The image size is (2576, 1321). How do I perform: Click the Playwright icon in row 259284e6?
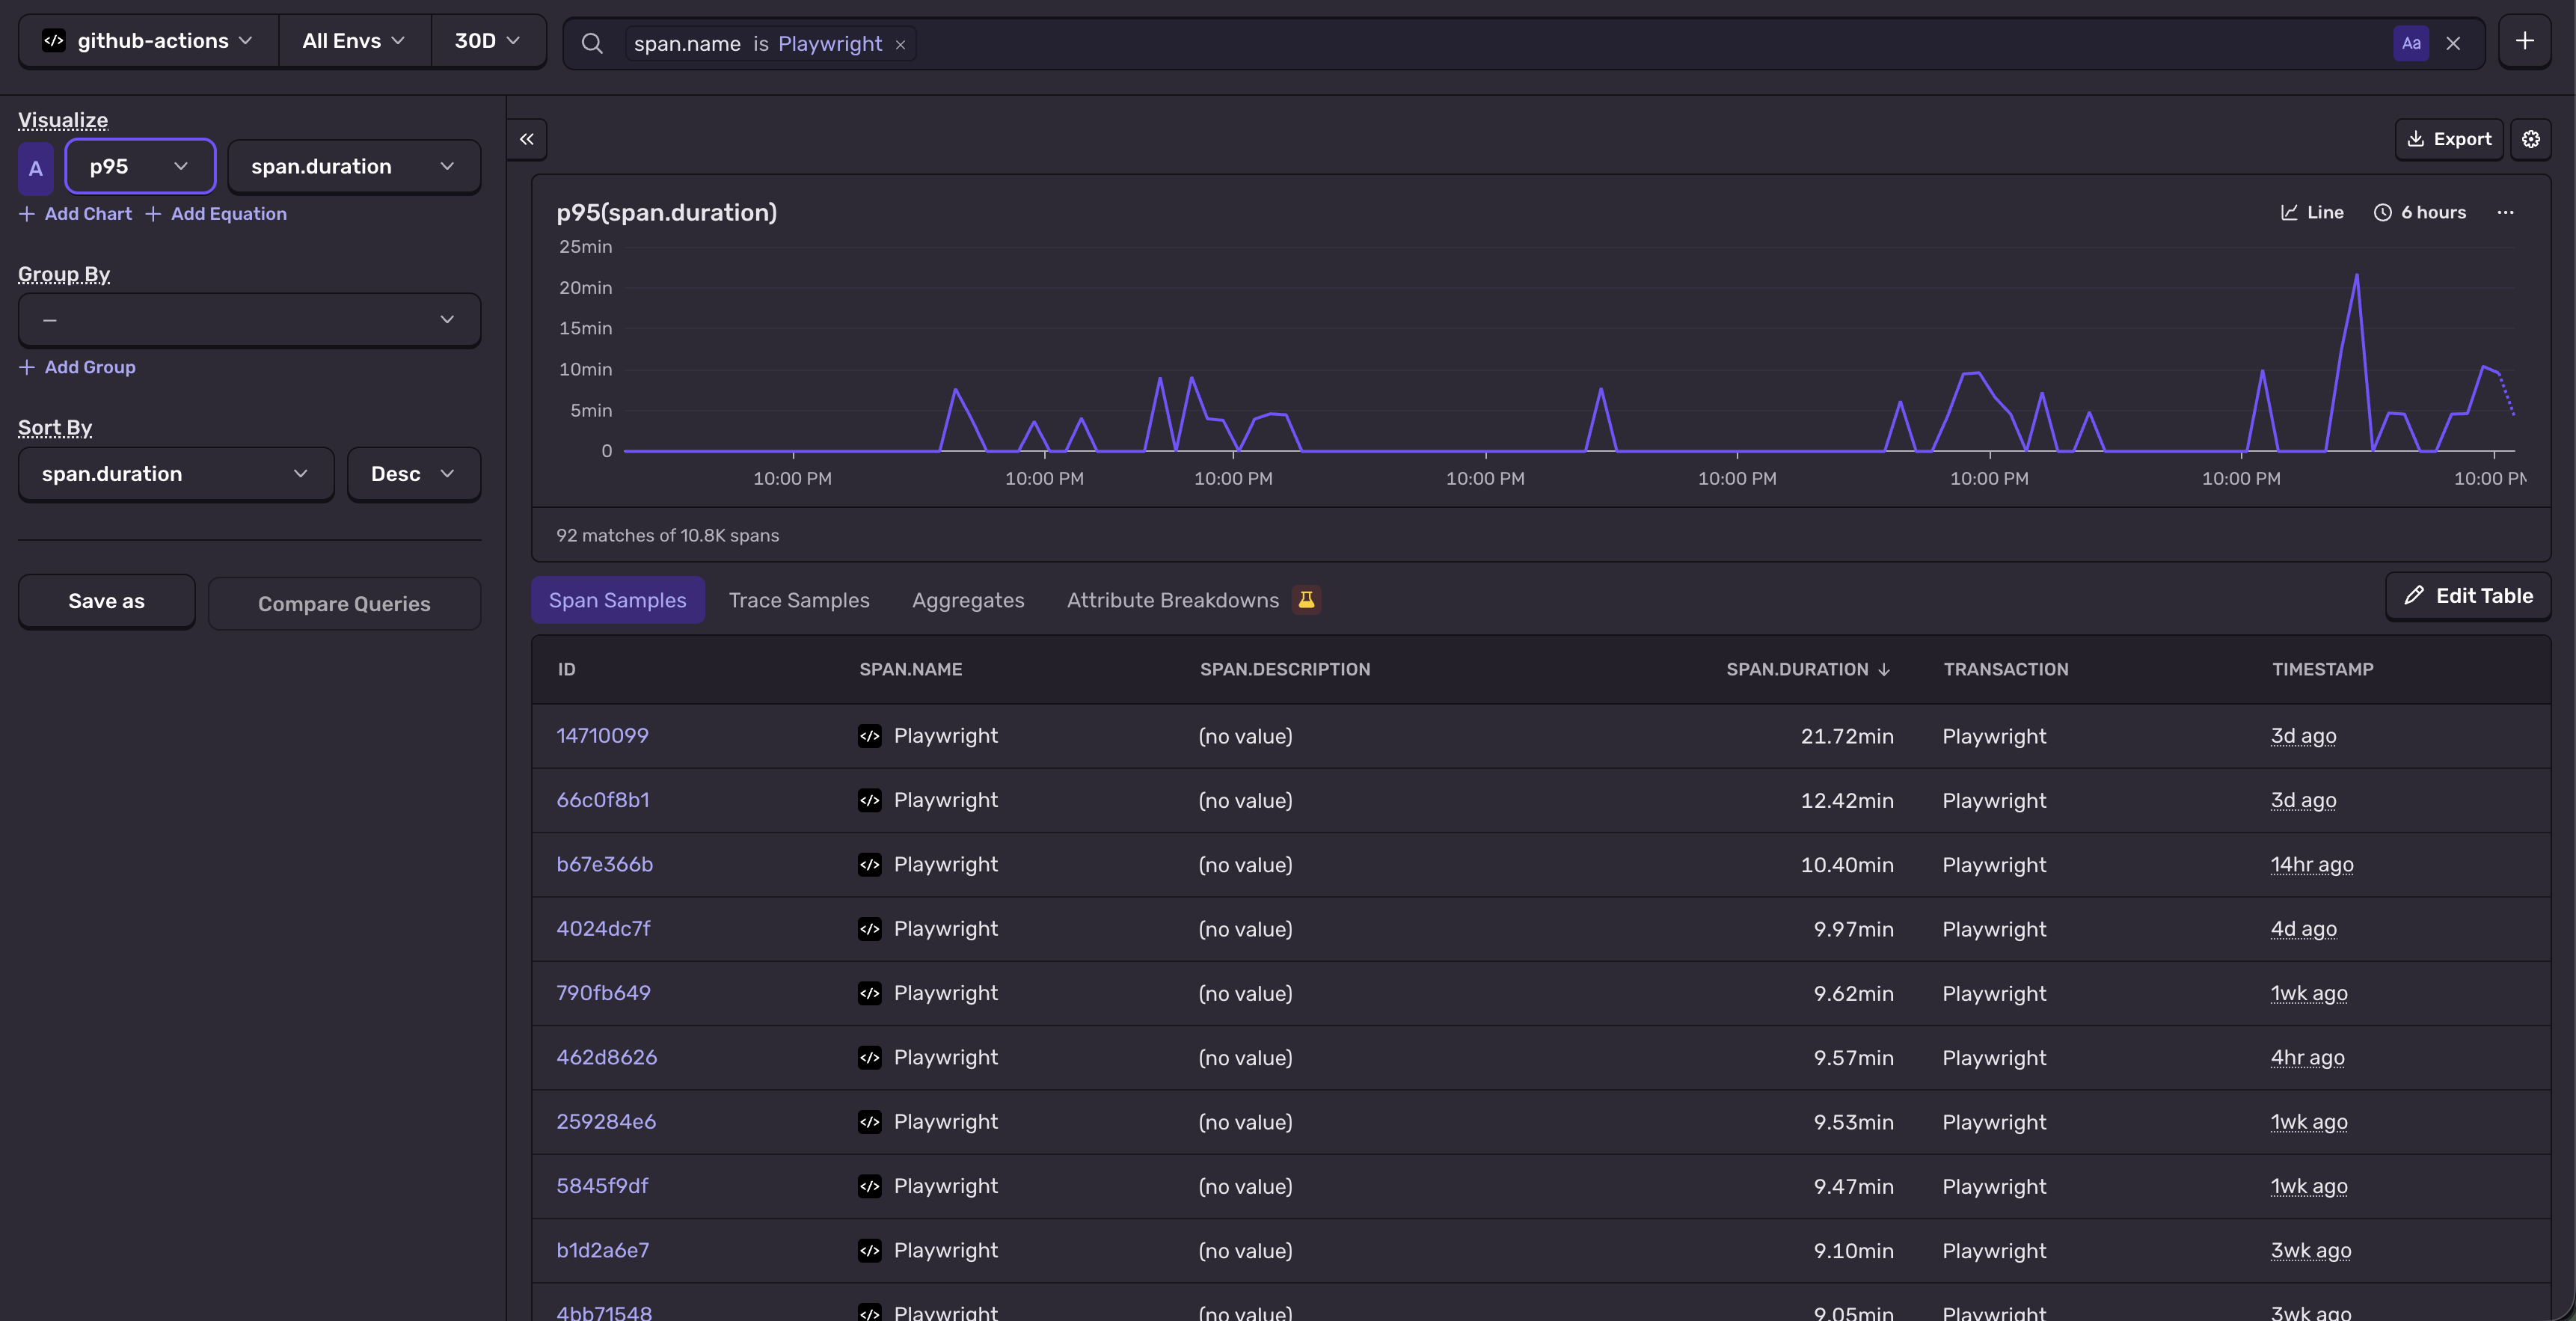pos(870,1122)
